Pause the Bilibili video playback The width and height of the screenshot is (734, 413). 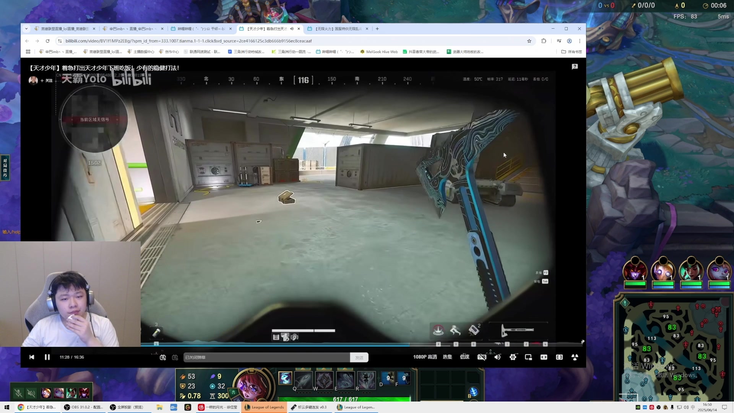point(47,357)
